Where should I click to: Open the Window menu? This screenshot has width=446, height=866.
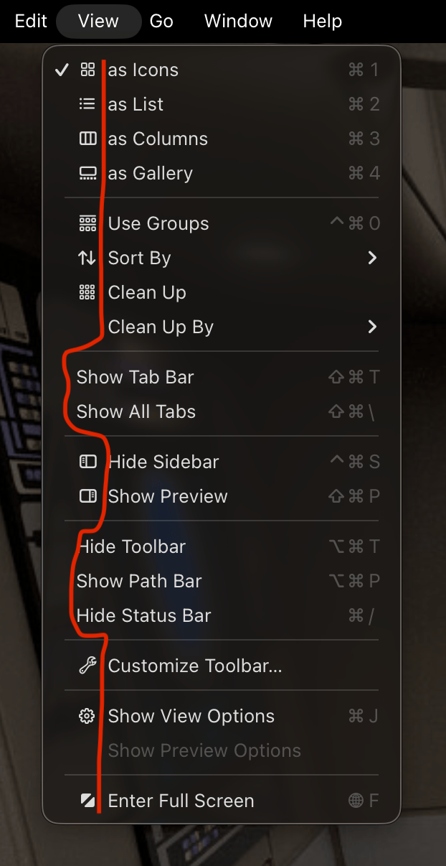point(238,21)
